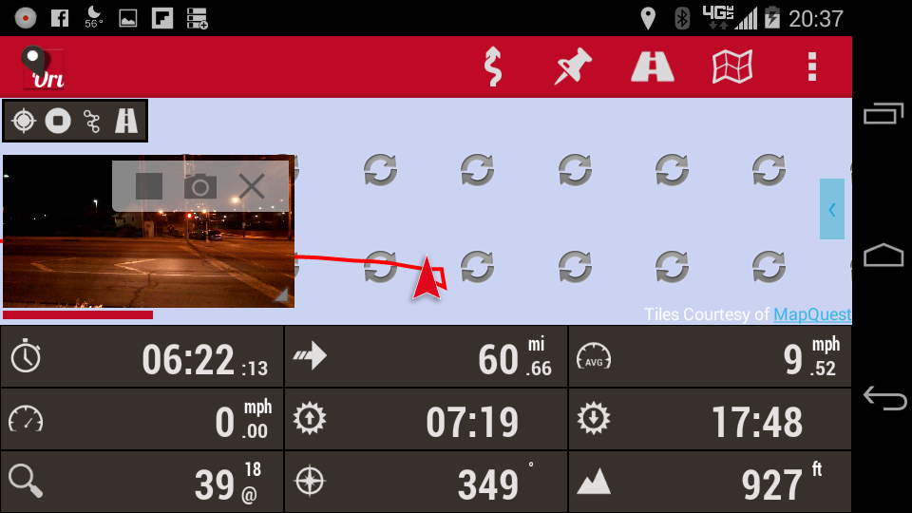Select the elapsed time 06:22 tile
Viewport: 912px width, 513px height.
coord(142,357)
